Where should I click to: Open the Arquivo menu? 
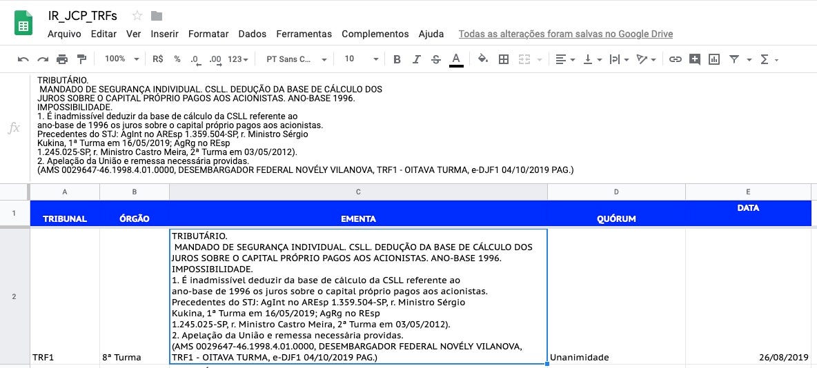click(x=64, y=34)
